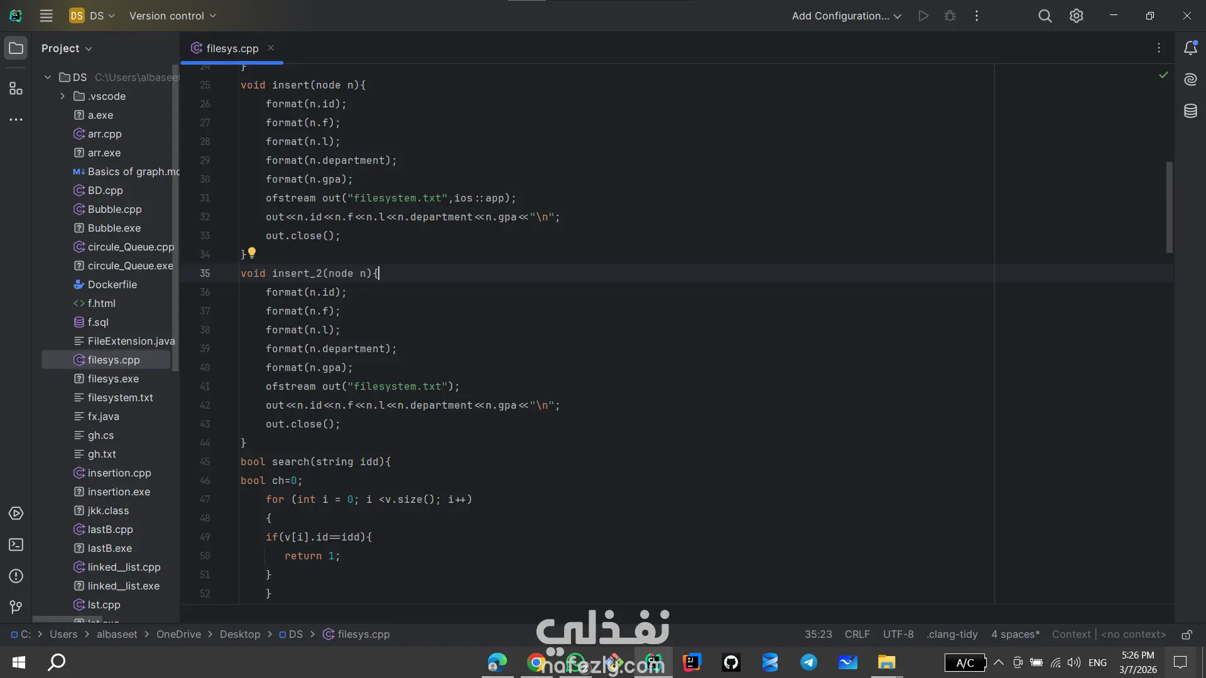Open the Terminal tool window
This screenshot has height=678, width=1206.
click(x=16, y=545)
